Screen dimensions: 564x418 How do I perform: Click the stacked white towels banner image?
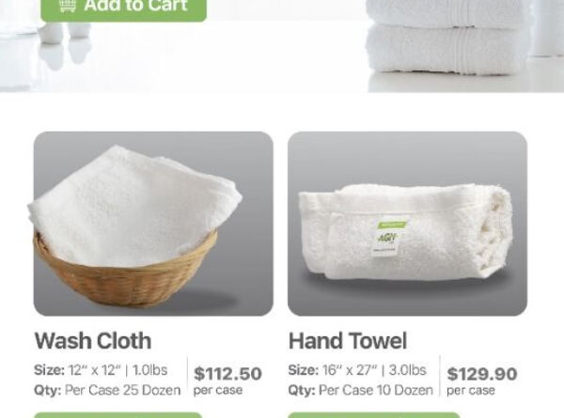tap(446, 38)
